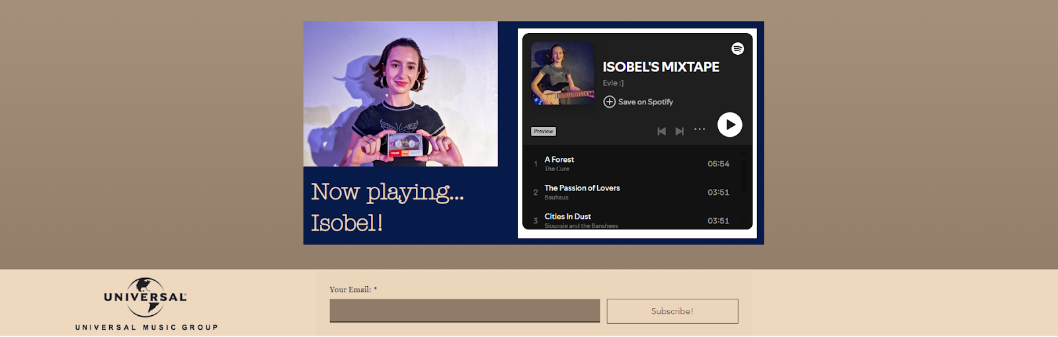This screenshot has width=1058, height=337.
Task: Open the Evie :] profile link
Action: pos(613,83)
